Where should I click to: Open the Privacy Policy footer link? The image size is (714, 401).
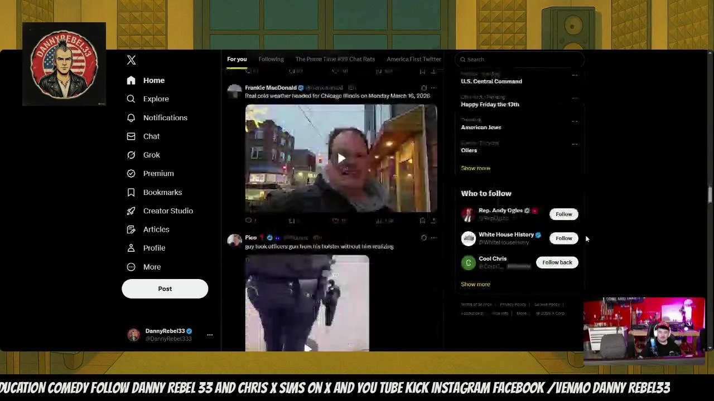513,305
